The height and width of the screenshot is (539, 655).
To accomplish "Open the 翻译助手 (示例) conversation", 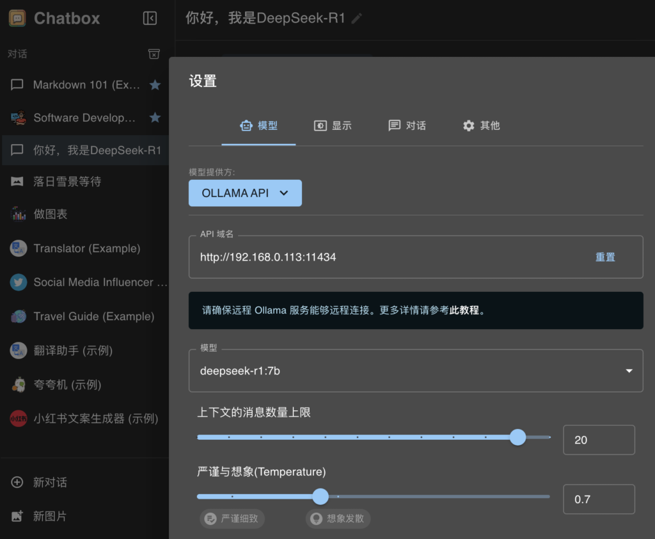I will click(86, 350).
